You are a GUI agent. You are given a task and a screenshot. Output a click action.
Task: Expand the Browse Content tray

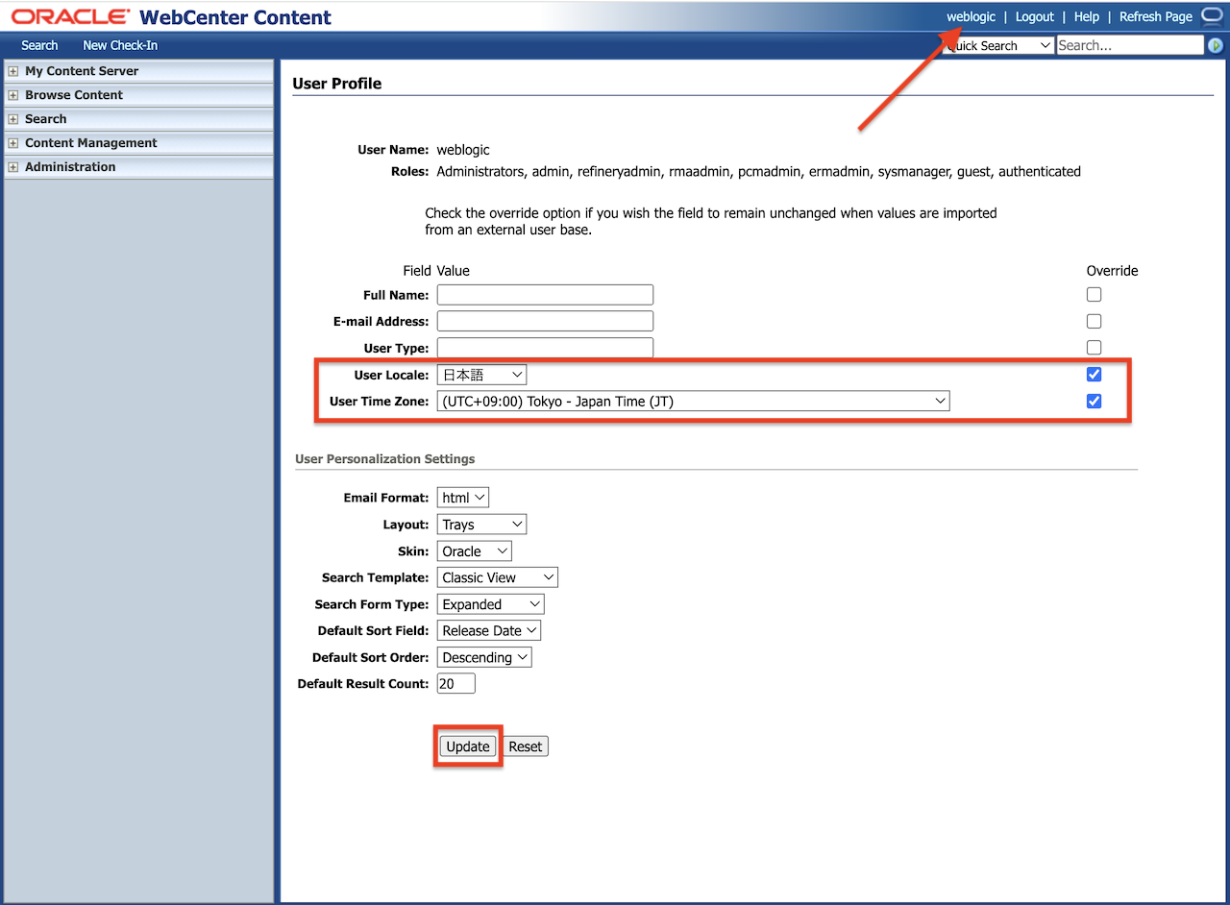(x=13, y=95)
